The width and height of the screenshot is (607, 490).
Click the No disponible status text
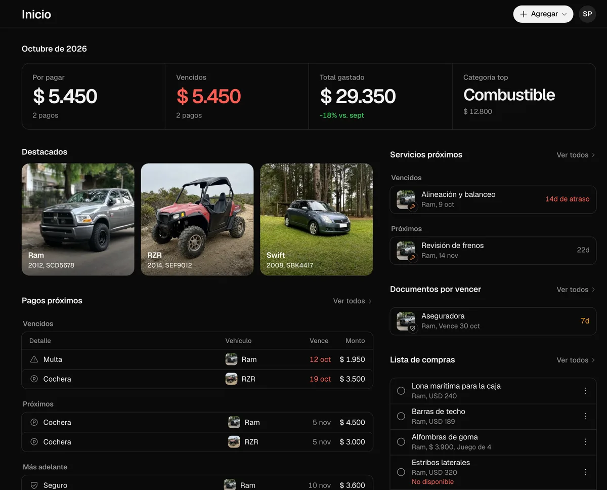432,482
